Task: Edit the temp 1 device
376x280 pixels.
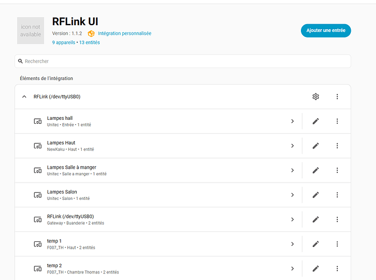Action: point(315,244)
